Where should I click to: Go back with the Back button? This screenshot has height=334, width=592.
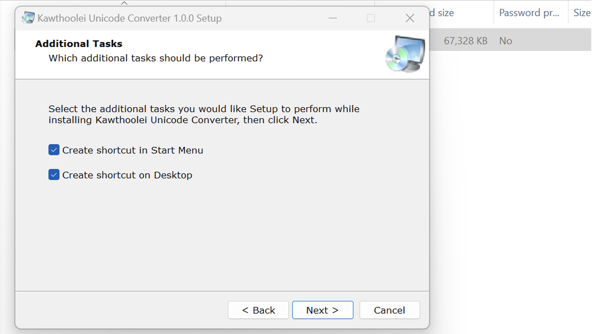pos(258,310)
